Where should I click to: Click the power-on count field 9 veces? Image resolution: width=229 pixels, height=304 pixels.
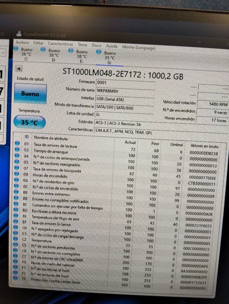coord(212,112)
